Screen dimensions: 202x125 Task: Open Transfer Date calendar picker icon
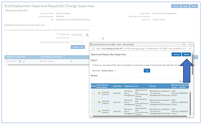(x=87, y=35)
